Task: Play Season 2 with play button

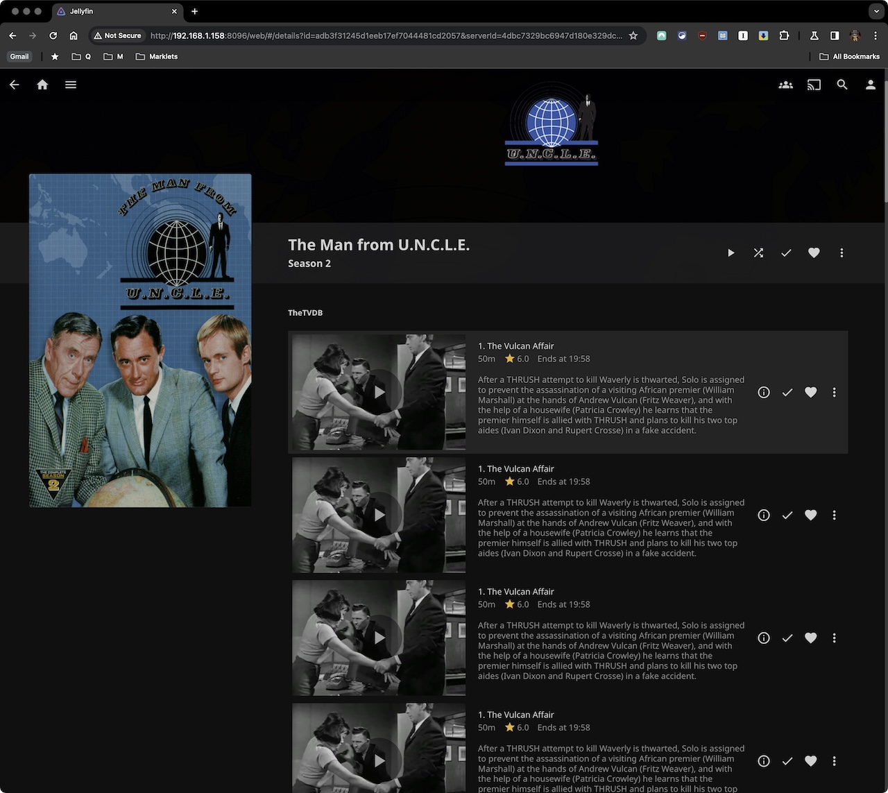Action: point(731,253)
